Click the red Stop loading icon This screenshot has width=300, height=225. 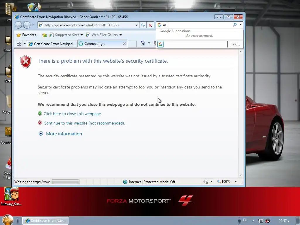(x=150, y=25)
